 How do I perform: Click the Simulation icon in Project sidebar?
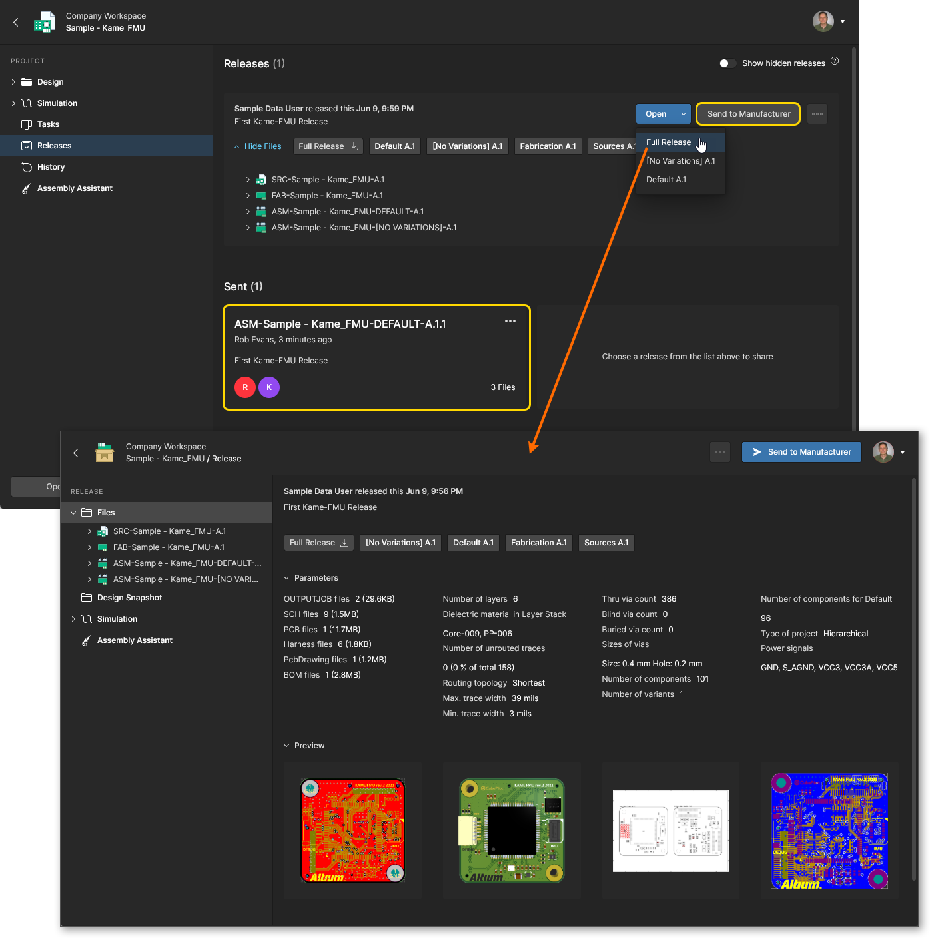click(x=27, y=103)
